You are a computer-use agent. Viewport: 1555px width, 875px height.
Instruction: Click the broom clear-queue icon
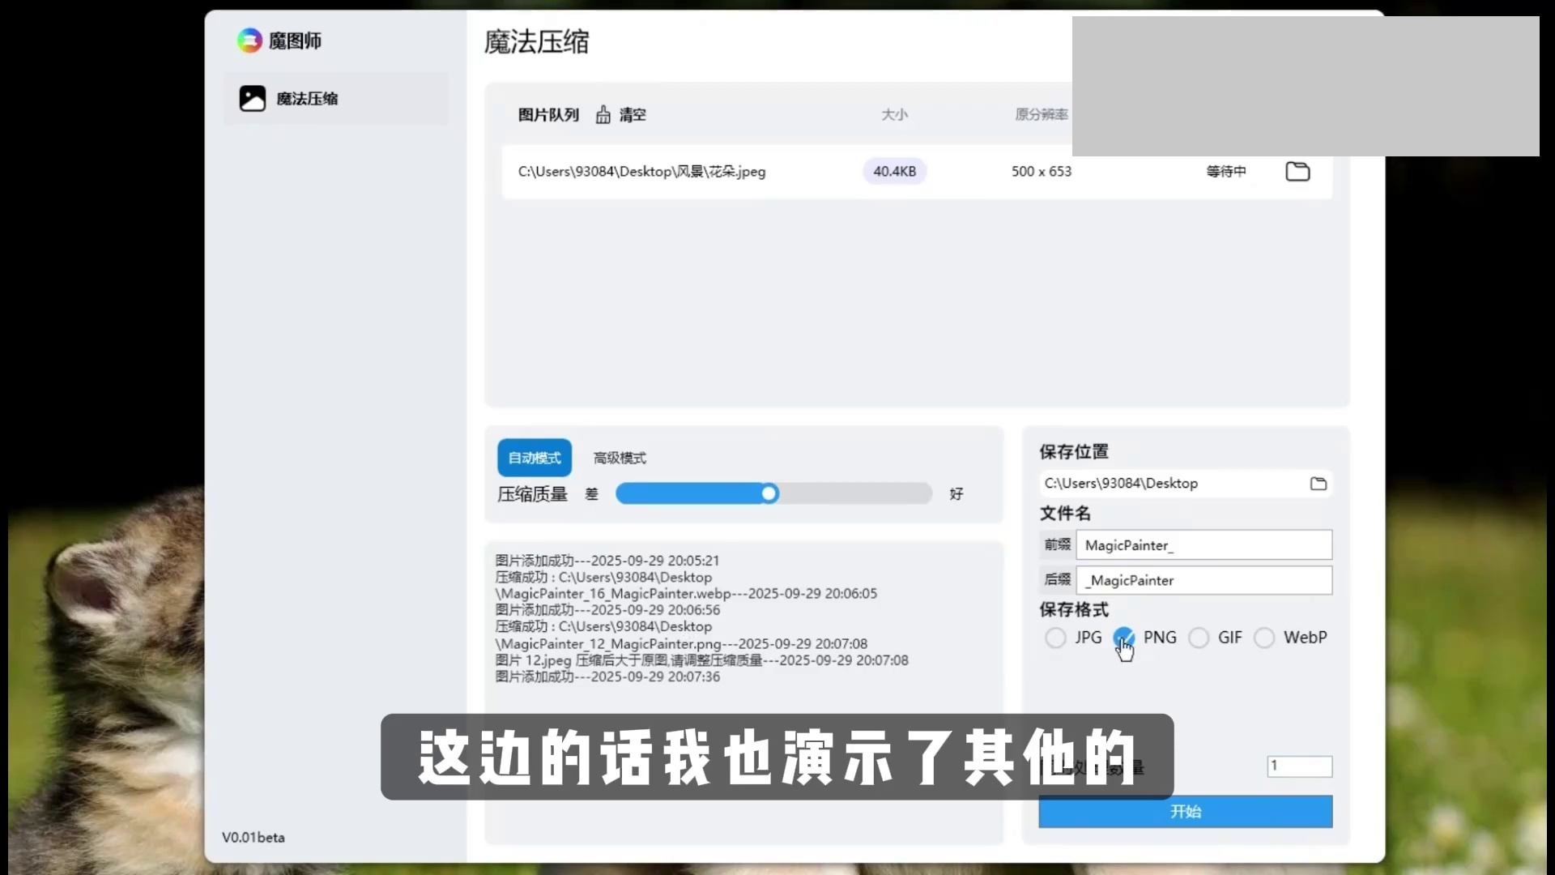click(603, 115)
